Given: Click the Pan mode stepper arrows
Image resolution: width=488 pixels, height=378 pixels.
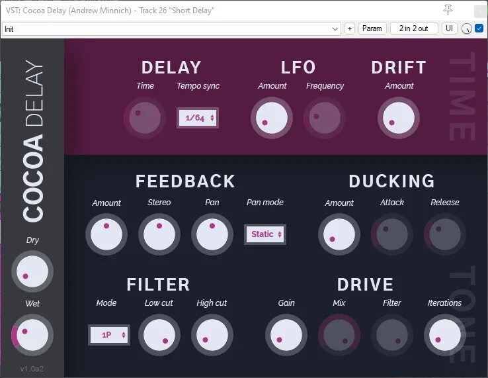Looking at the screenshot, I should pyautogui.click(x=280, y=234).
